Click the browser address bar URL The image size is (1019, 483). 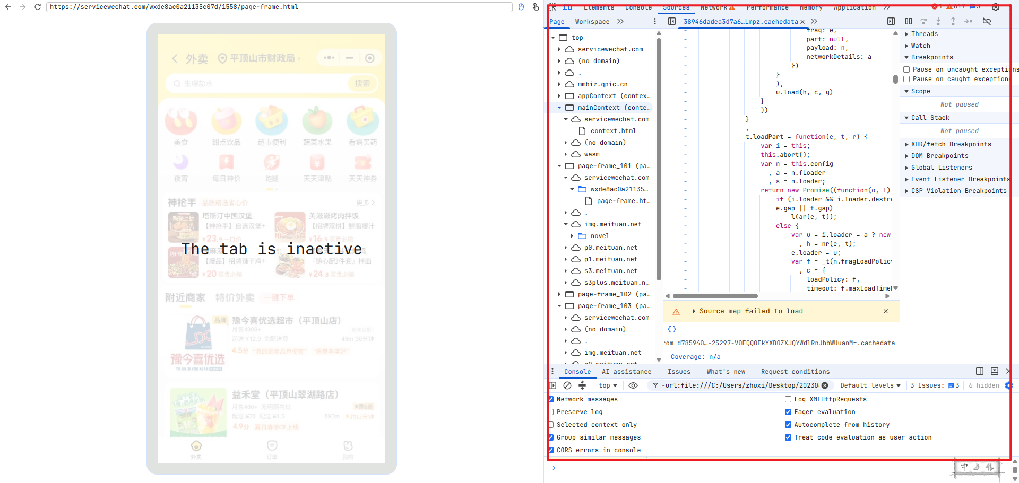(x=279, y=7)
